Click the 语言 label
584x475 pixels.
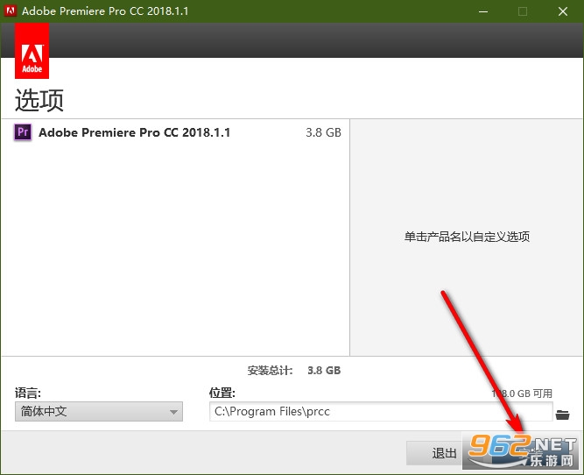tap(27, 393)
